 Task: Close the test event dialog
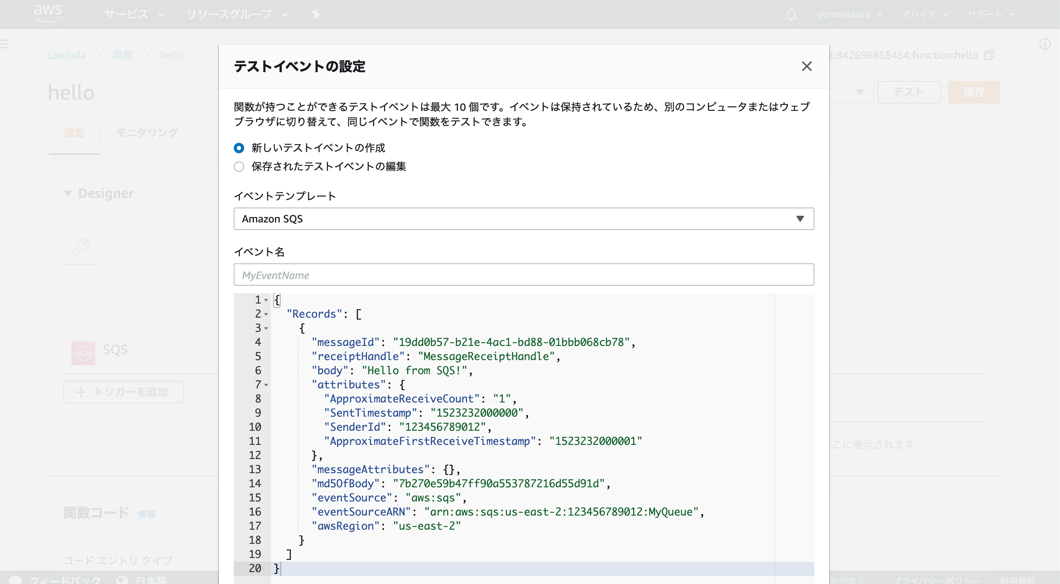807,66
